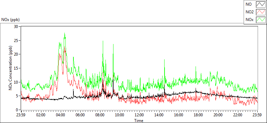Click the 30 y-axis maximum value
Image resolution: width=267 pixels, height=123 pixels.
click(x=16, y=27)
